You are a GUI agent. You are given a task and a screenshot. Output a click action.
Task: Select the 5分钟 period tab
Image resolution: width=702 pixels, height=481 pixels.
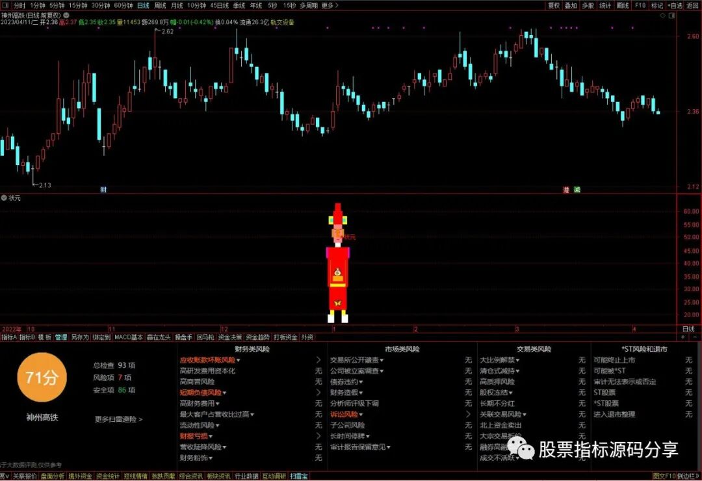coord(57,5)
